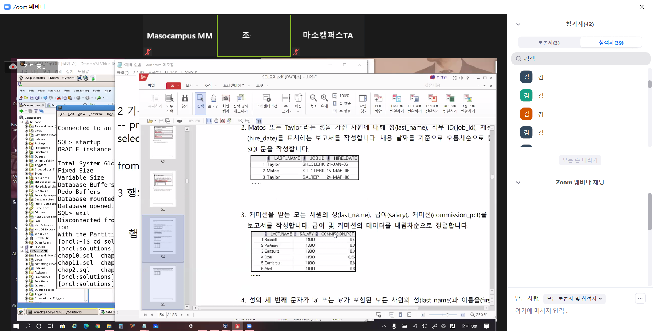Zoom in with the 확대 magnifier icon
Image resolution: width=653 pixels, height=331 pixels.
tap(324, 101)
